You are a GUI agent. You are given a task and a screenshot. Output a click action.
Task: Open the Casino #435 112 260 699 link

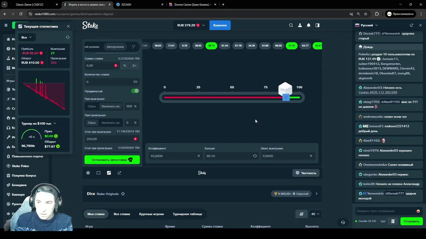(x=378, y=92)
